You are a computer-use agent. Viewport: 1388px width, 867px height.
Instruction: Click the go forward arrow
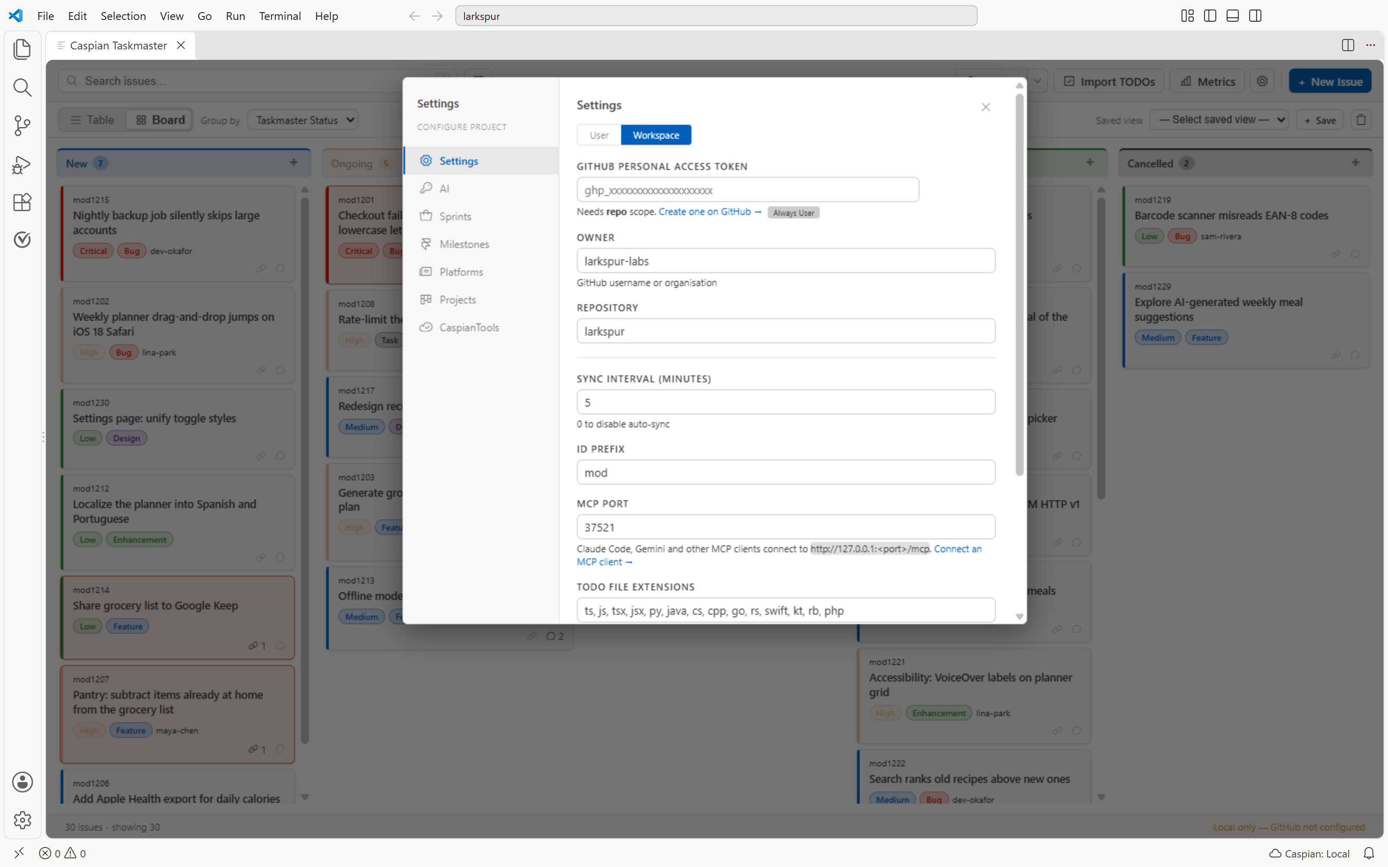[x=437, y=16]
